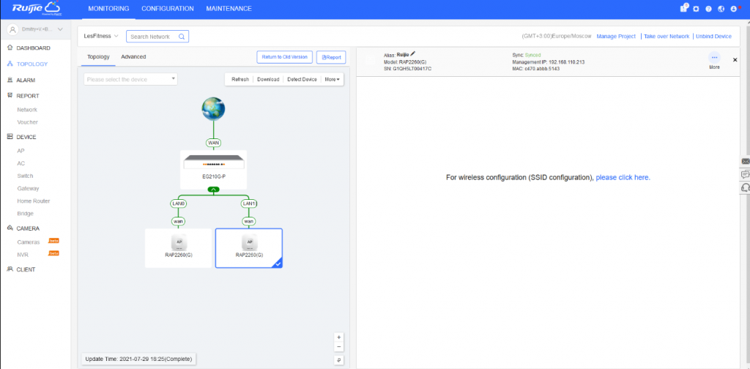Switch to the Advanced tab
The width and height of the screenshot is (750, 369).
click(x=133, y=56)
